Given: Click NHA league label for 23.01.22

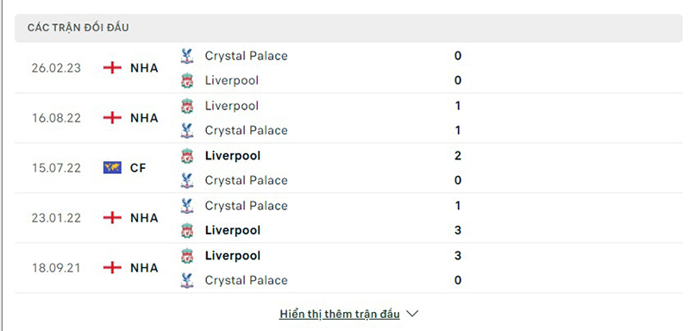Looking at the screenshot, I should click(144, 218).
